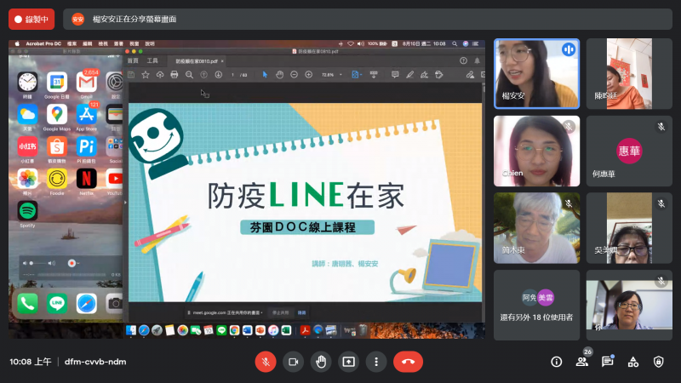Open Acrobat Pro DC menu in menu bar
The image size is (681, 383).
point(43,44)
